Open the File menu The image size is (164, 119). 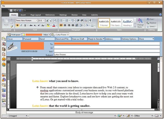tap(3, 6)
